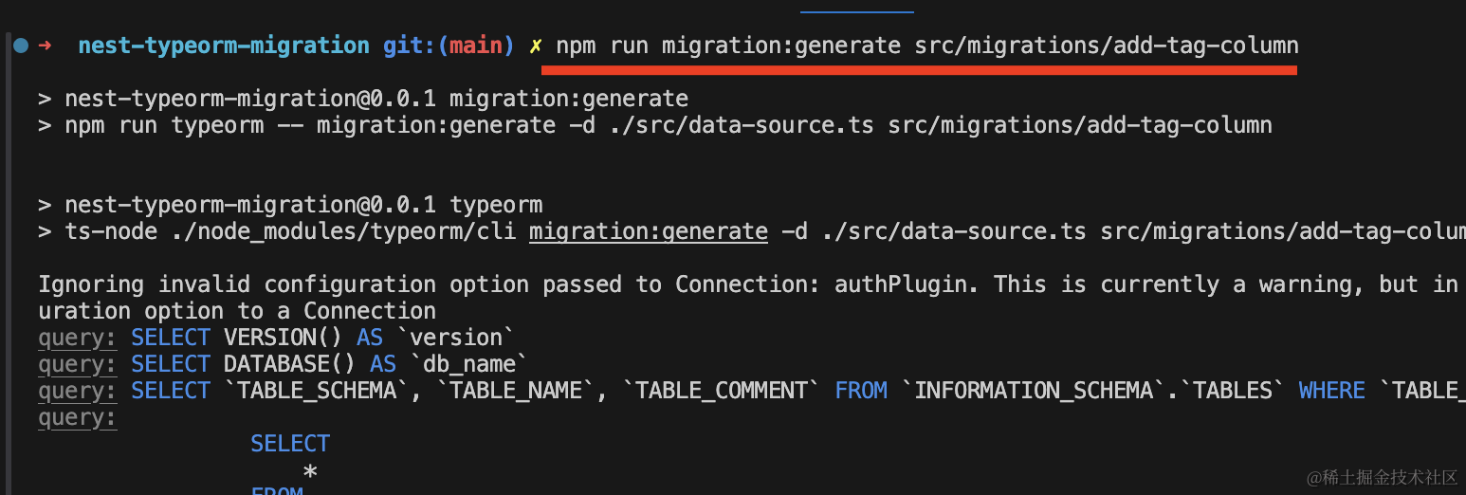Click the red main branch name
This screenshot has height=495, width=1466.
tap(477, 46)
